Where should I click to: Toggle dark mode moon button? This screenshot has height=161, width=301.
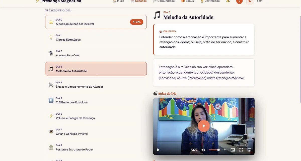click(250, 1)
